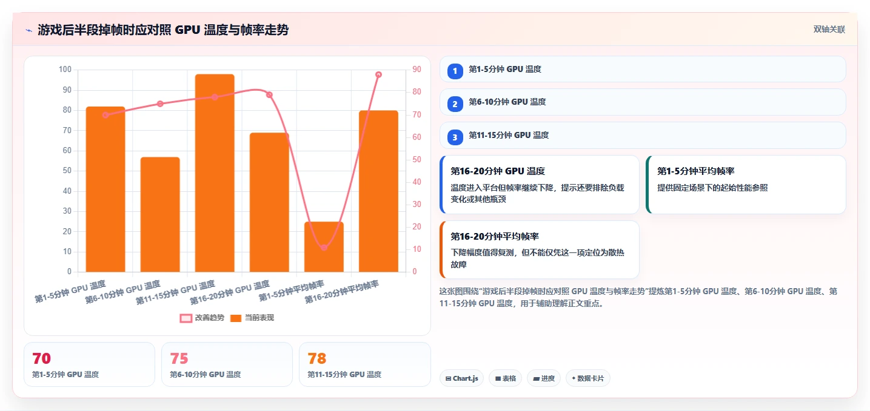The height and width of the screenshot is (411, 870).
Task: Click the highest line point at 第16-20分钟平均帧率
Action: (x=378, y=74)
